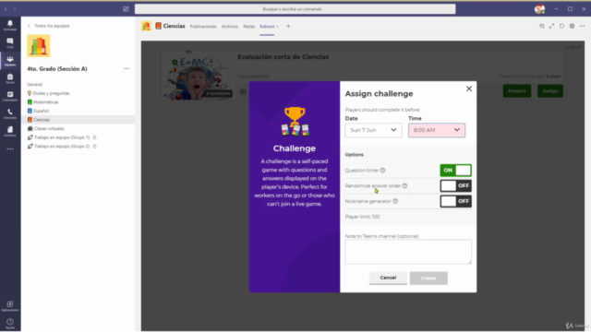Viewport: 591px width, 332px height.
Task: Open Calendar (Calendario) in the rail
Action: point(10,96)
